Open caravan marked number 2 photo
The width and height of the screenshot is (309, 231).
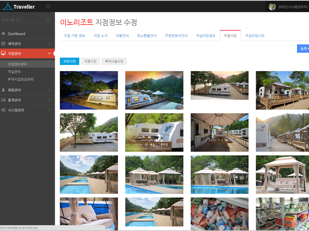click(282, 132)
